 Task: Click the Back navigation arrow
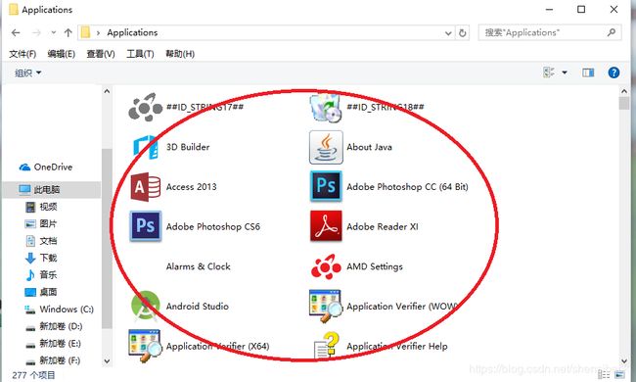(16, 33)
